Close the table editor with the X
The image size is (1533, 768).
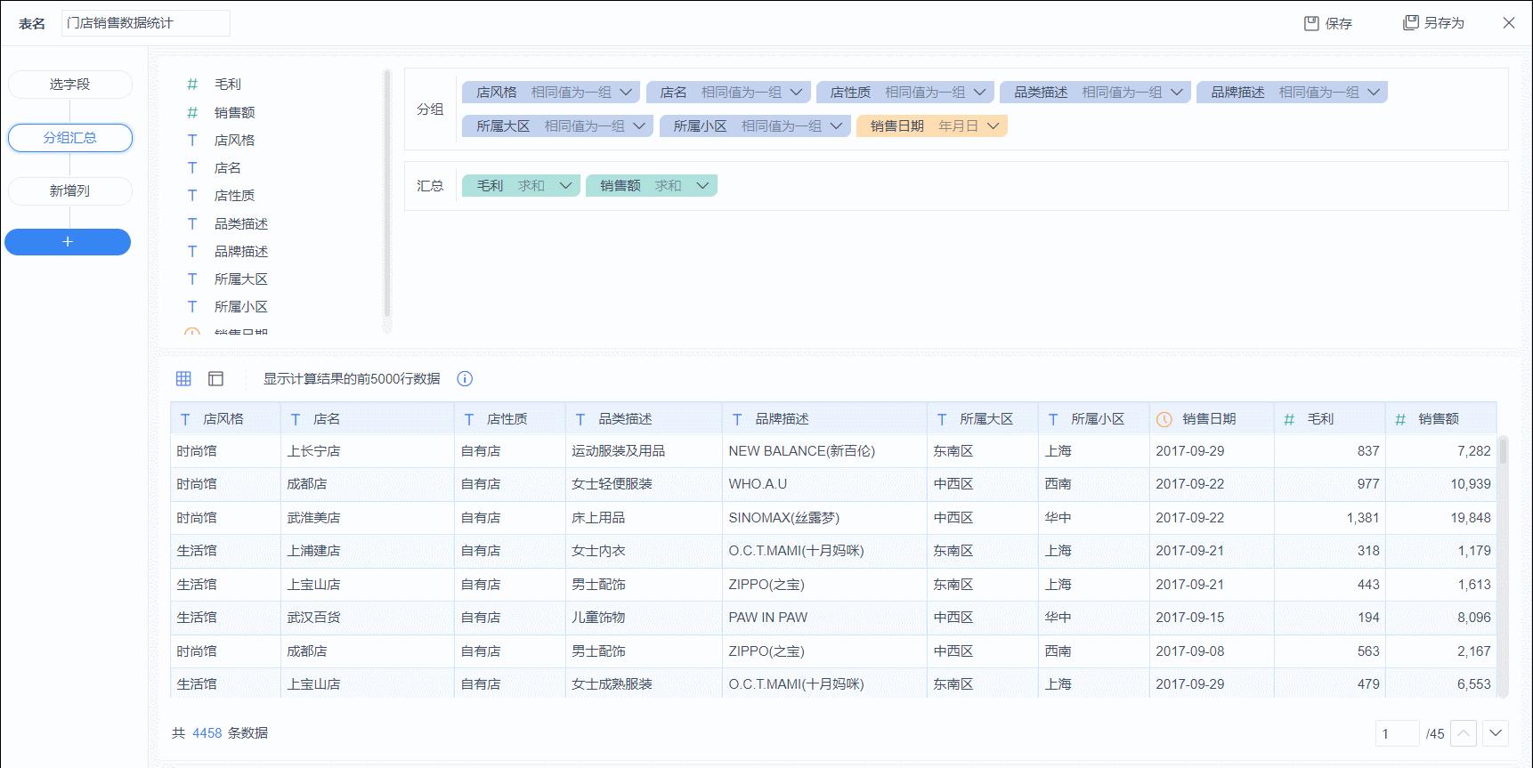pyautogui.click(x=1509, y=23)
